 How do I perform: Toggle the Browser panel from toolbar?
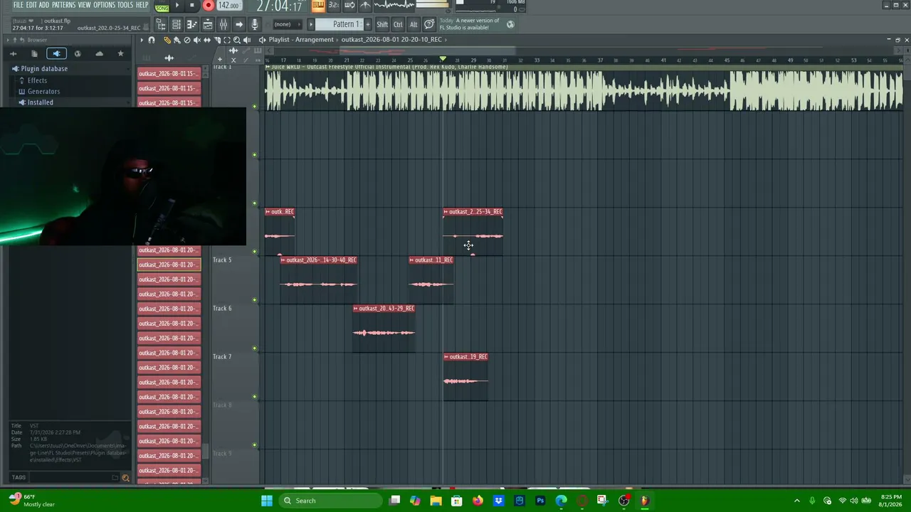[x=161, y=24]
